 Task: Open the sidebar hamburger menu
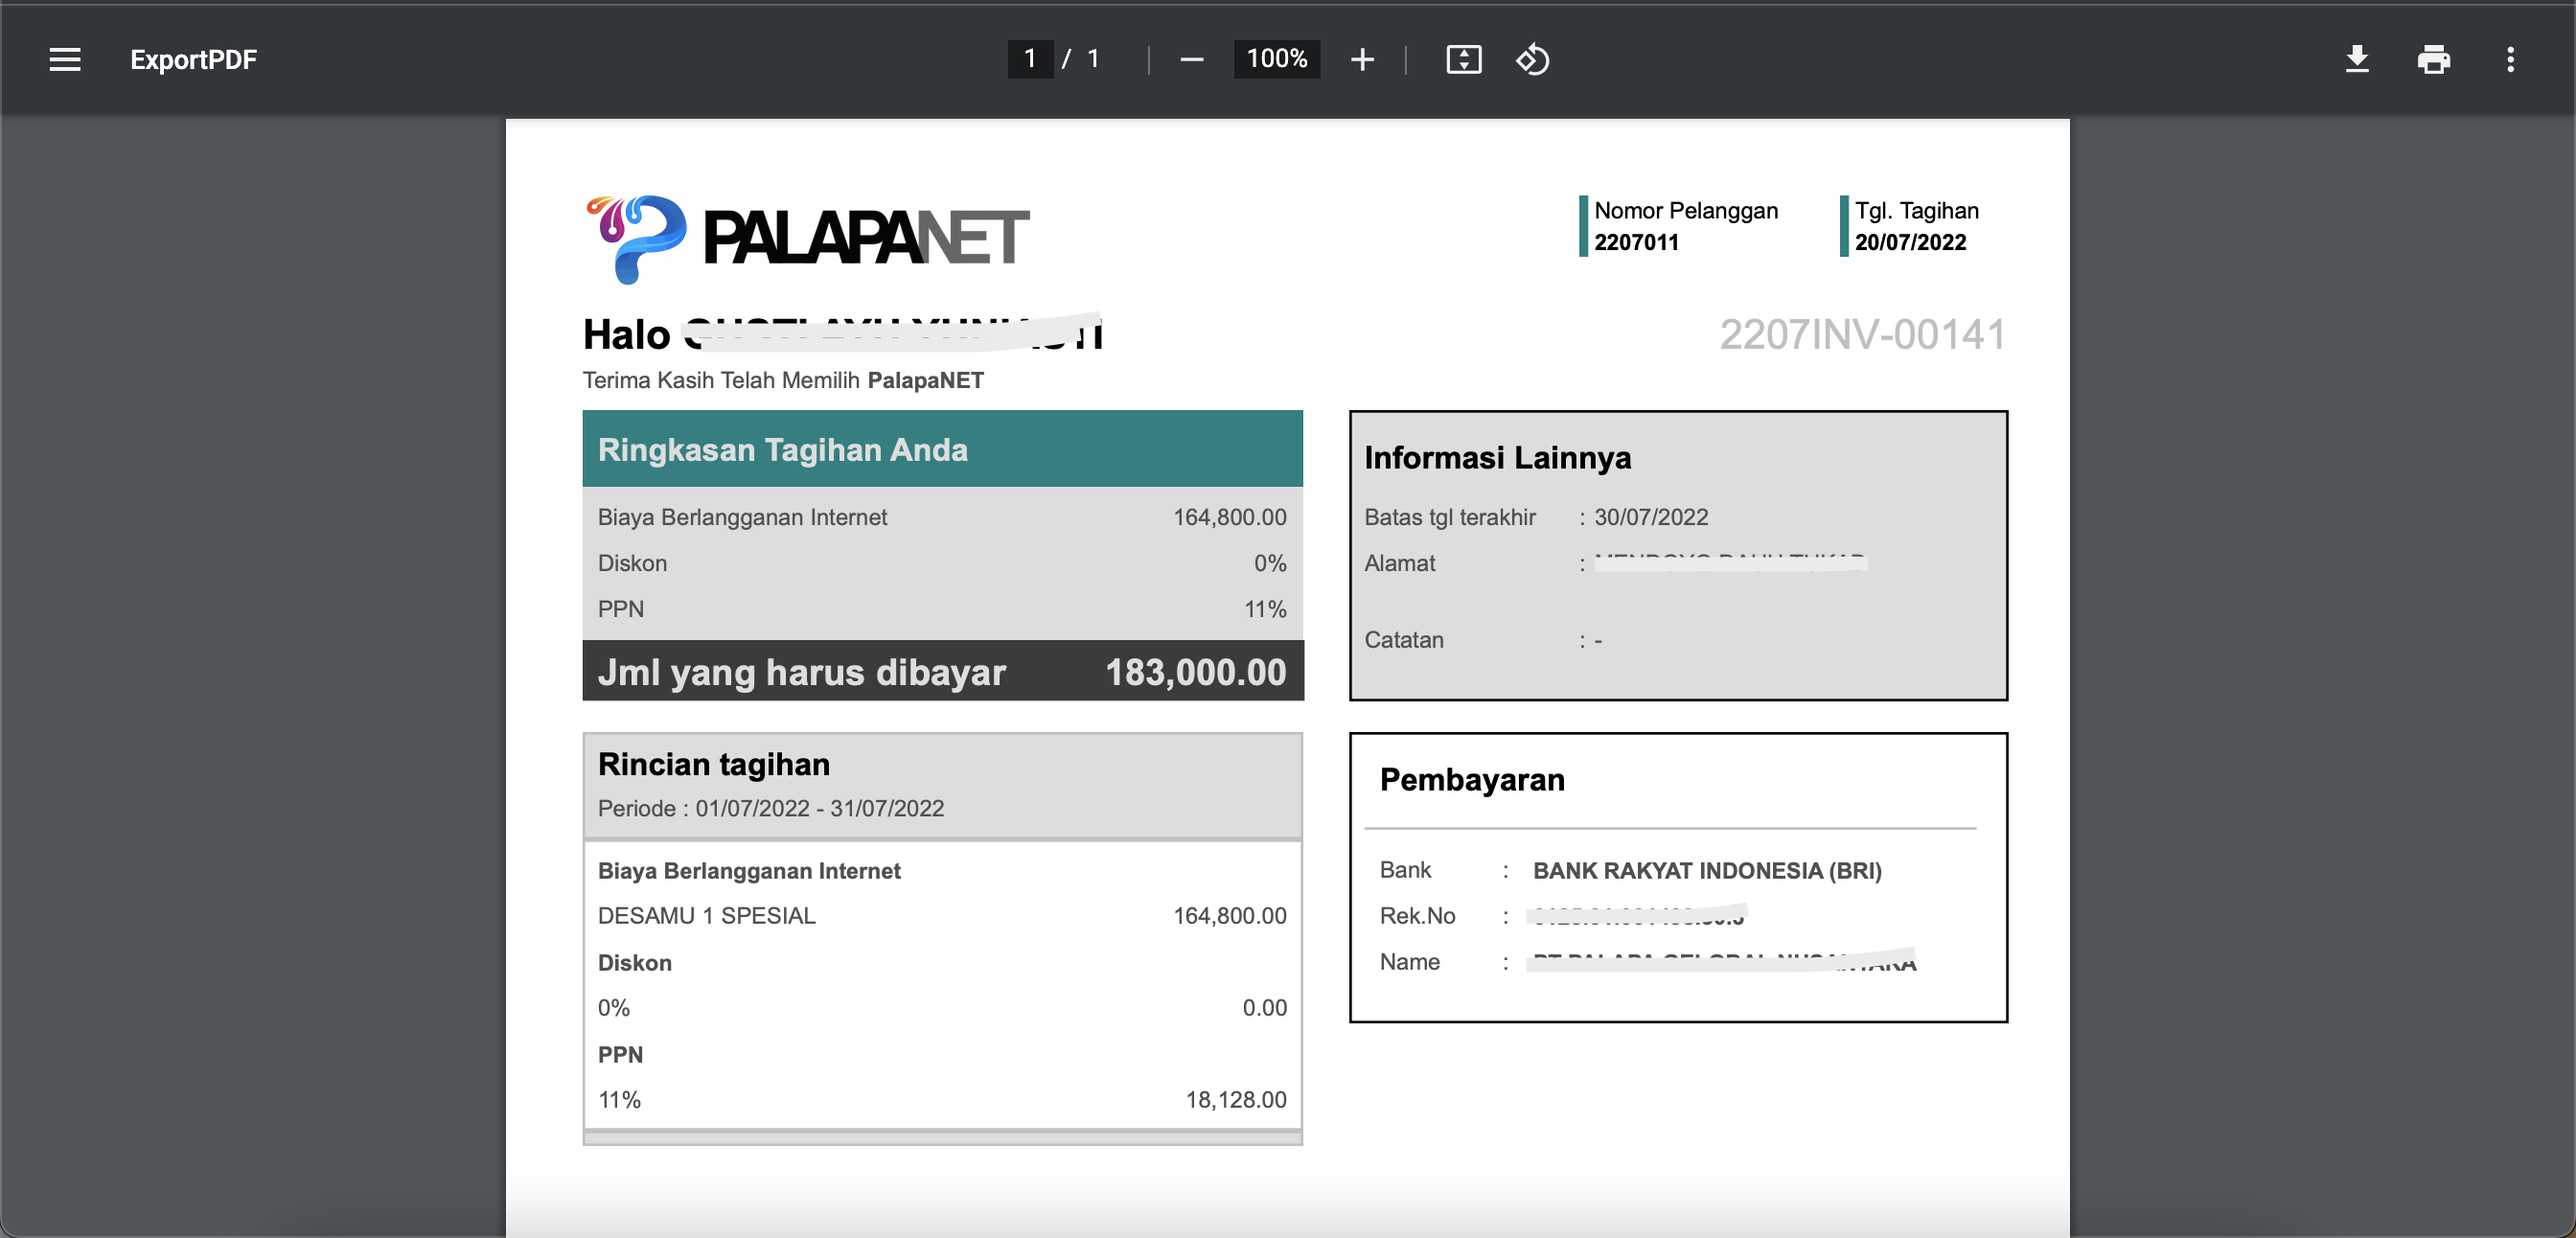[x=65, y=59]
